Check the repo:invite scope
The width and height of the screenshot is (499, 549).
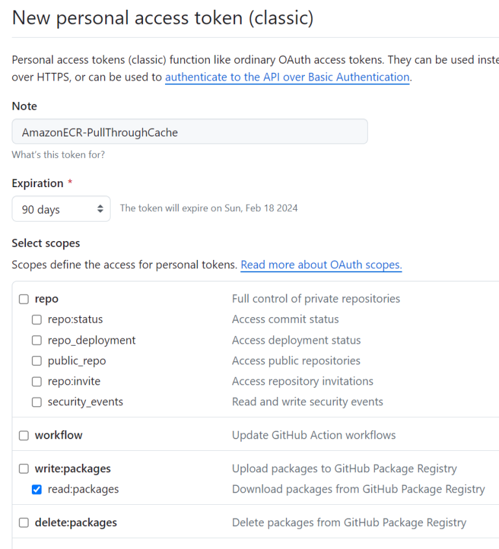(x=37, y=381)
